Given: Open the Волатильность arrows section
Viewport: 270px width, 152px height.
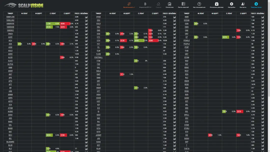Looking at the screenshot, I should (x=129, y=5).
